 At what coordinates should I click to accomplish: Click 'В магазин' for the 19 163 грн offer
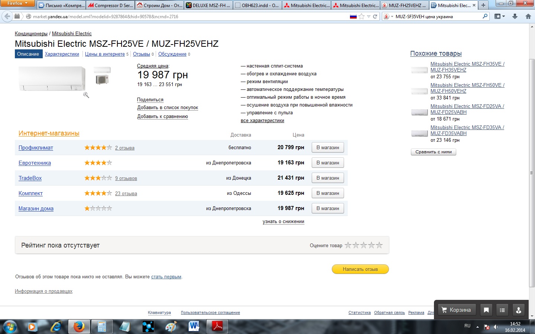[x=328, y=163]
